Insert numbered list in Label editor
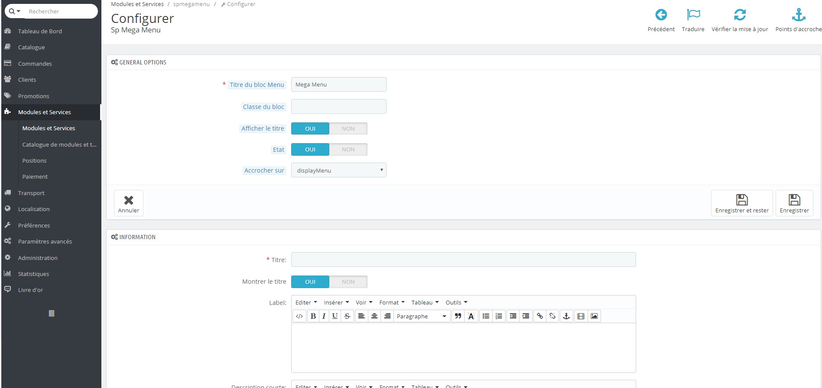Screen dimensions: 822x388 click(499, 316)
